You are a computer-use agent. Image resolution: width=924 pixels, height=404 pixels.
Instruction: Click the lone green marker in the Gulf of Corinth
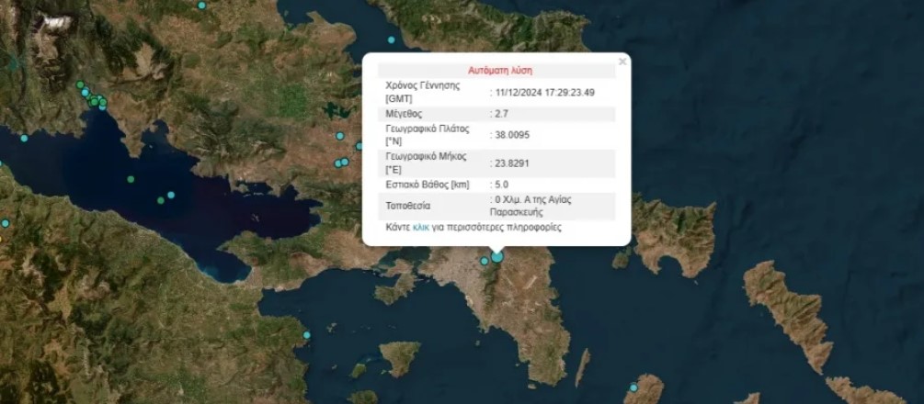point(131,179)
